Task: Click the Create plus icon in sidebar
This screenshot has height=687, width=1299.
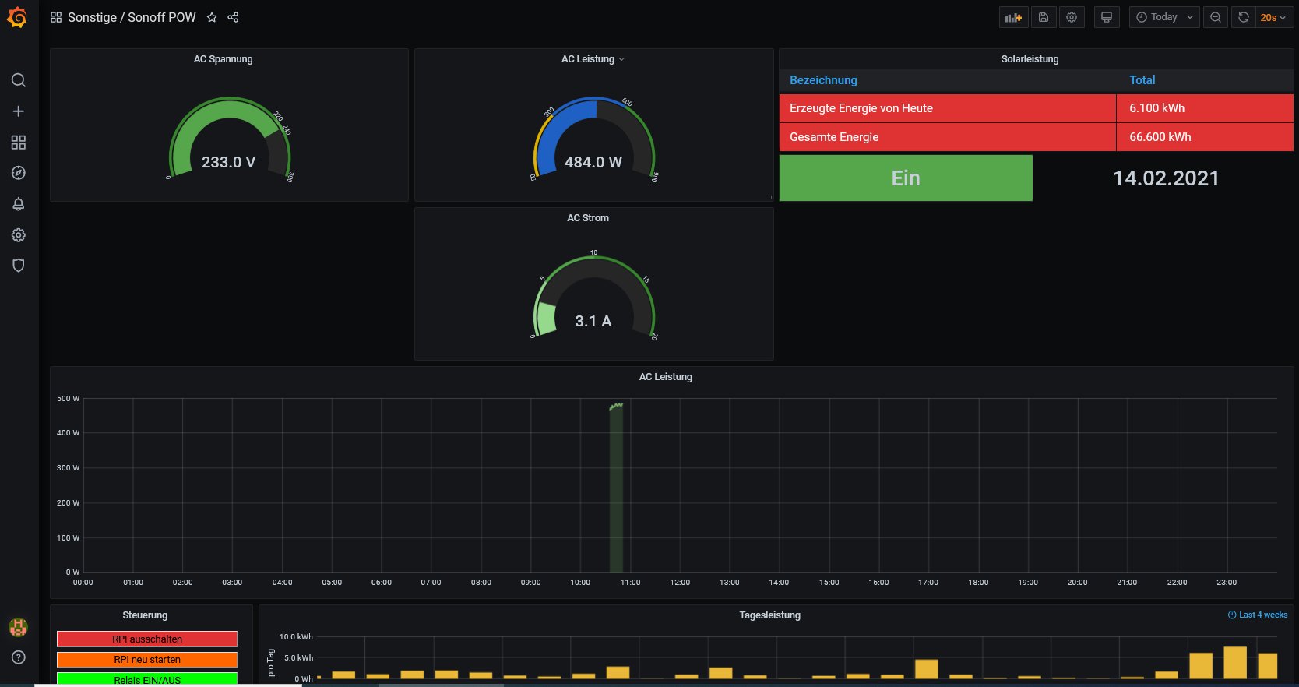Action: [19, 111]
